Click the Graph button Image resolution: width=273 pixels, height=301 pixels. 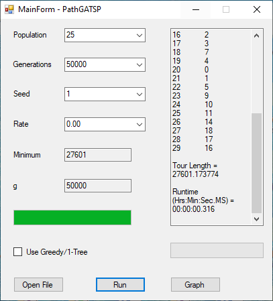click(x=195, y=285)
